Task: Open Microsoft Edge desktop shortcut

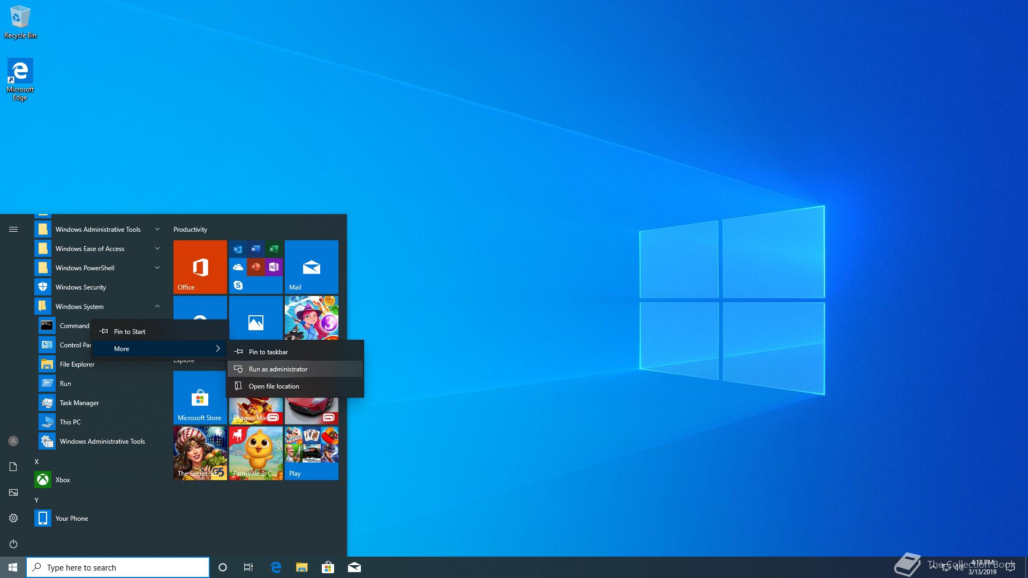Action: tap(20, 79)
